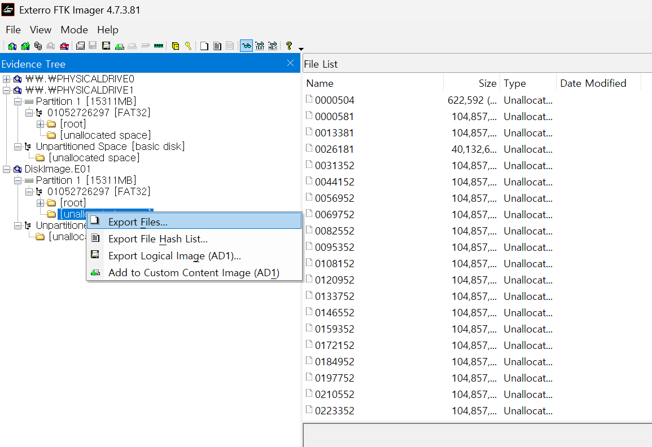The height and width of the screenshot is (447, 652).
Task: Click the green icon beside Add to Custom Content Image
Action: coord(95,273)
